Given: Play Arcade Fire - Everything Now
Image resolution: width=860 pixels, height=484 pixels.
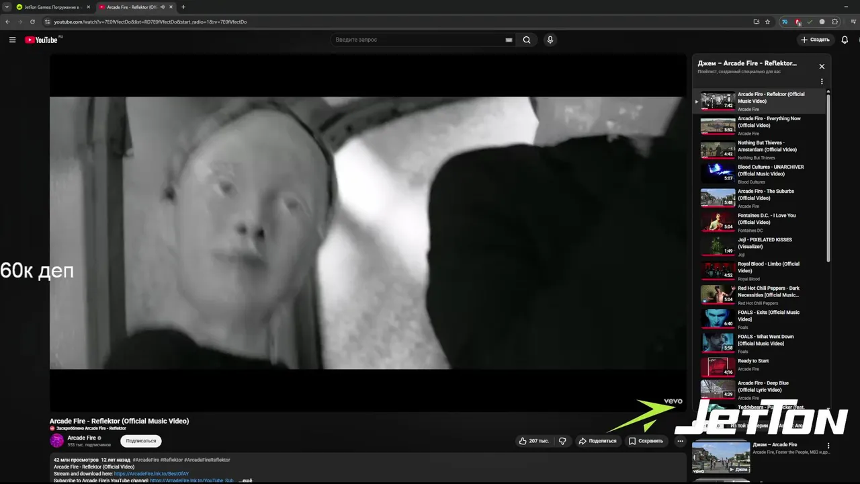Looking at the screenshot, I should (x=760, y=125).
